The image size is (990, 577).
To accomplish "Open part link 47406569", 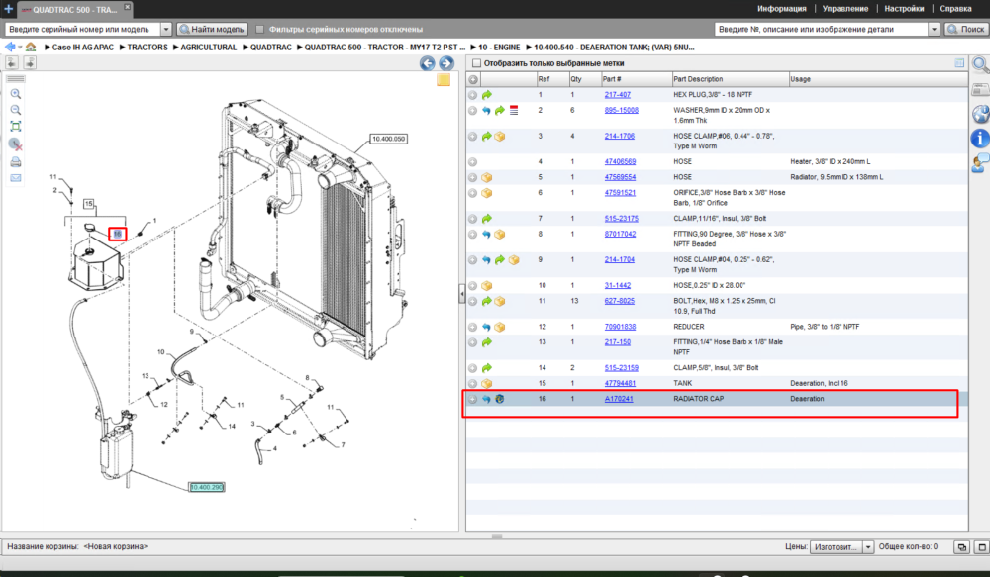I will (620, 162).
